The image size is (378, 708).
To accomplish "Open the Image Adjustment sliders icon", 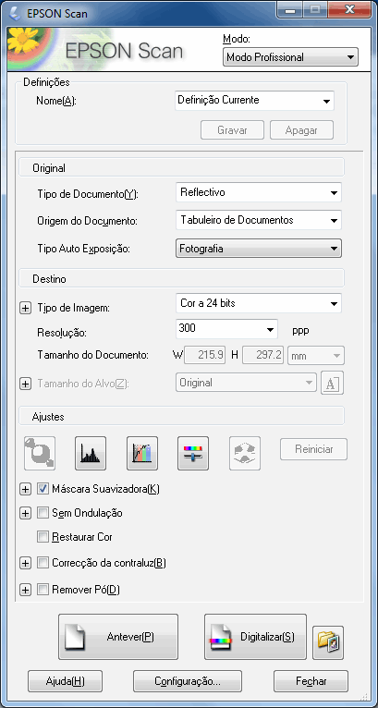I will (x=193, y=453).
